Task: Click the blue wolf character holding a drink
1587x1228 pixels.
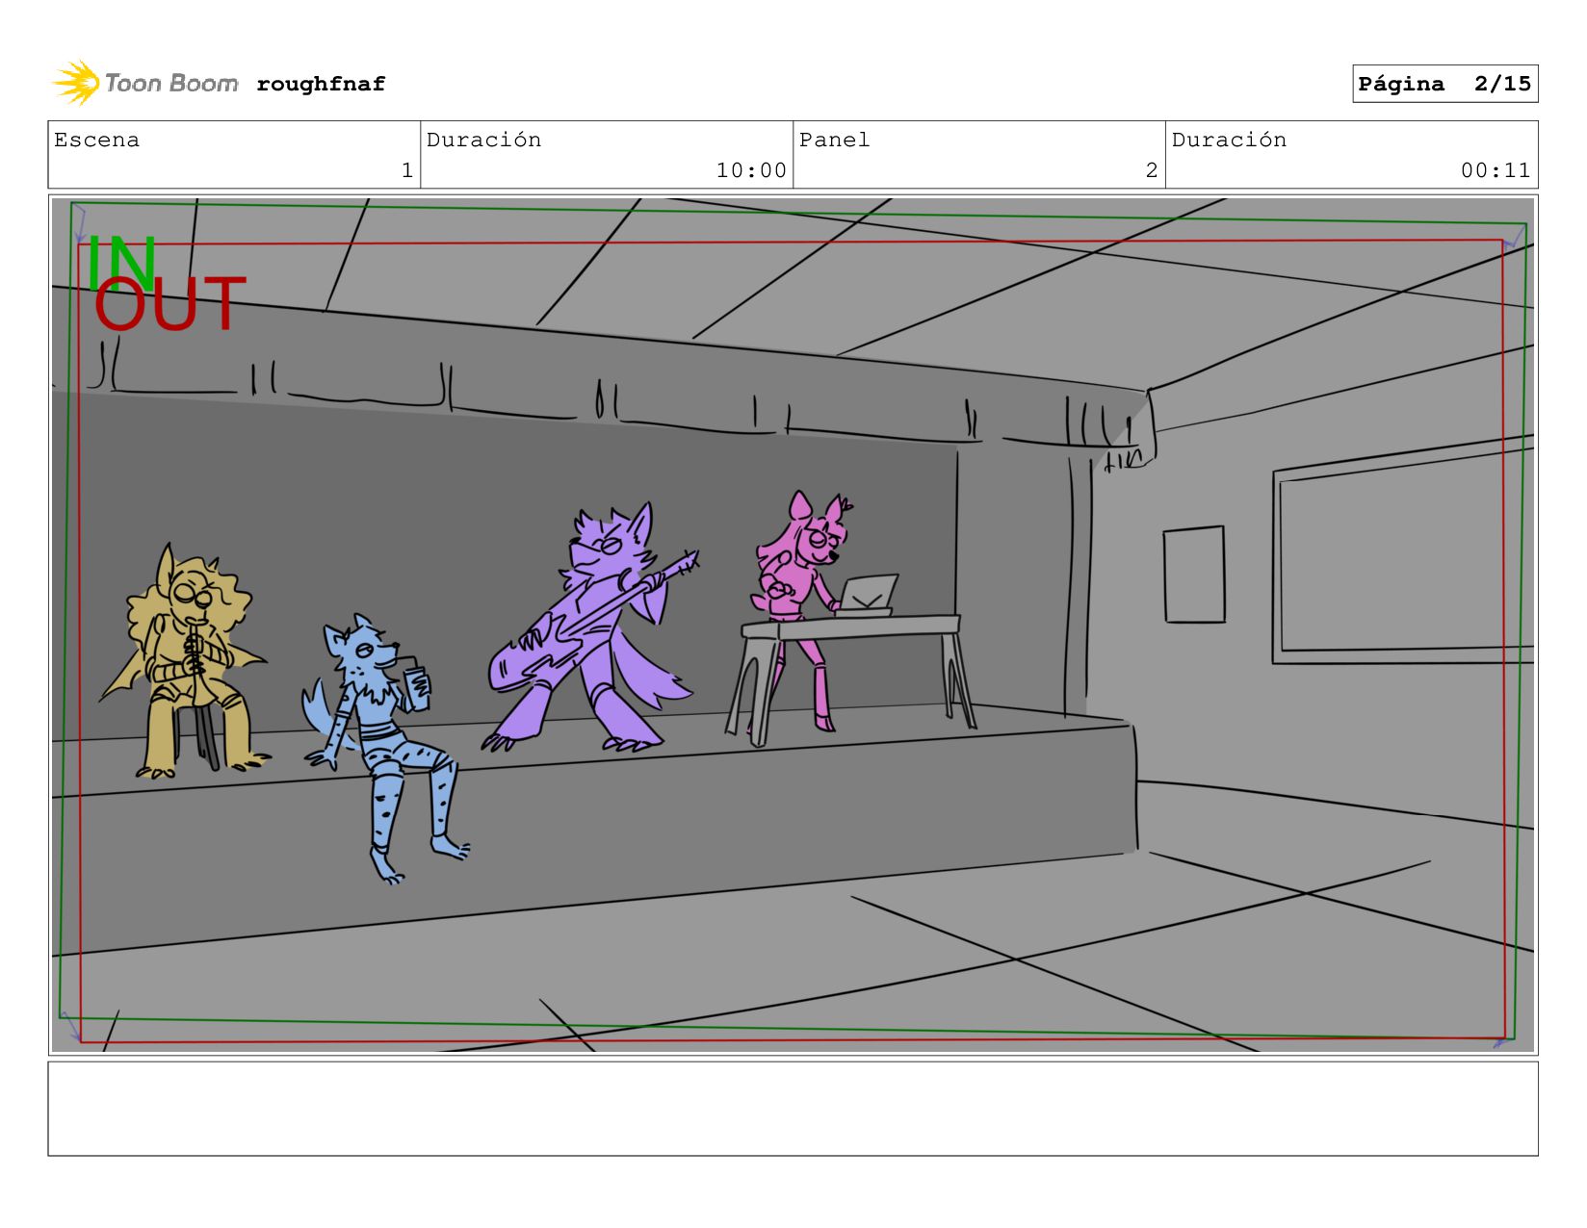Action: tap(385, 749)
